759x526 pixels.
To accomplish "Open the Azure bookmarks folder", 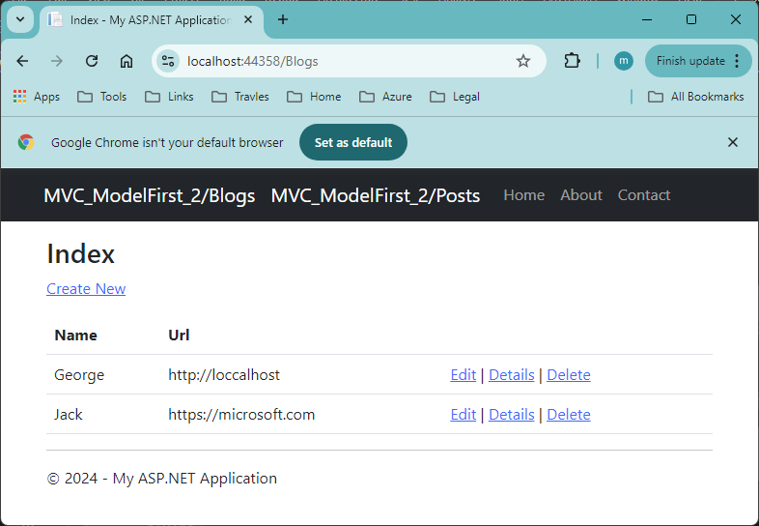I will [385, 97].
